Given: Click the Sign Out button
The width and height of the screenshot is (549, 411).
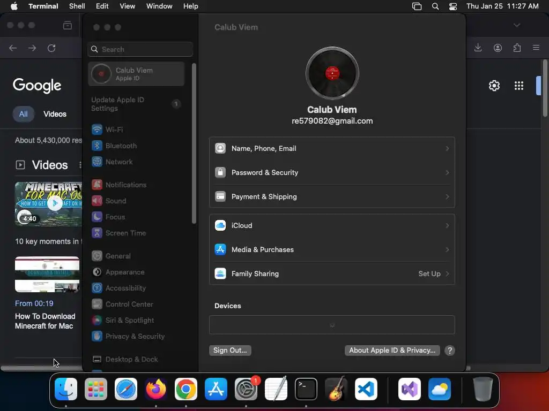Looking at the screenshot, I should 230,350.
